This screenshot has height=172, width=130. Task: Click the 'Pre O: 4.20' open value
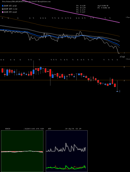pyautogui.click(x=81, y=6)
